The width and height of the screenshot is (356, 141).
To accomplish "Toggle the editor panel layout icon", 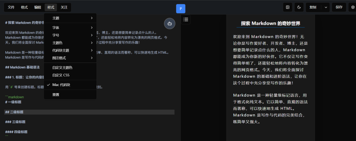I will point(288,7).
